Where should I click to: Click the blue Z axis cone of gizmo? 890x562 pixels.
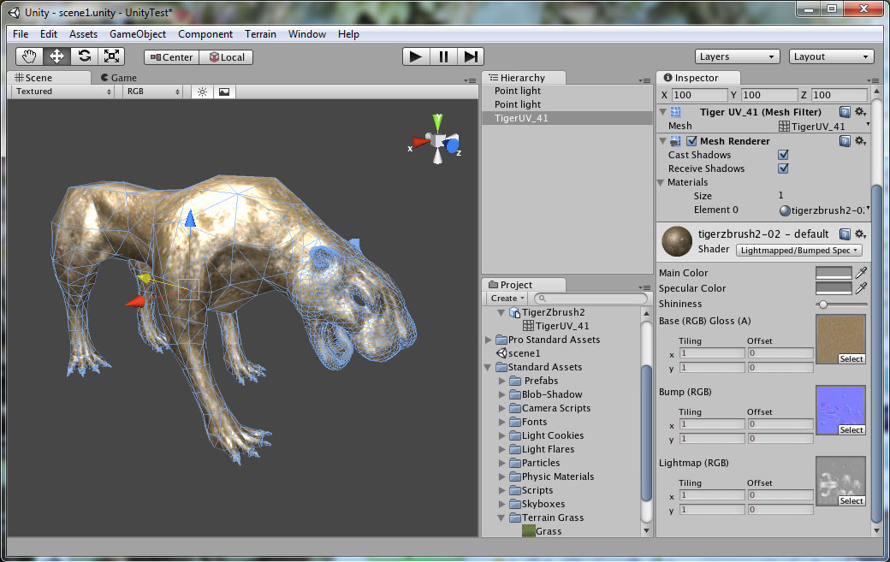453,145
